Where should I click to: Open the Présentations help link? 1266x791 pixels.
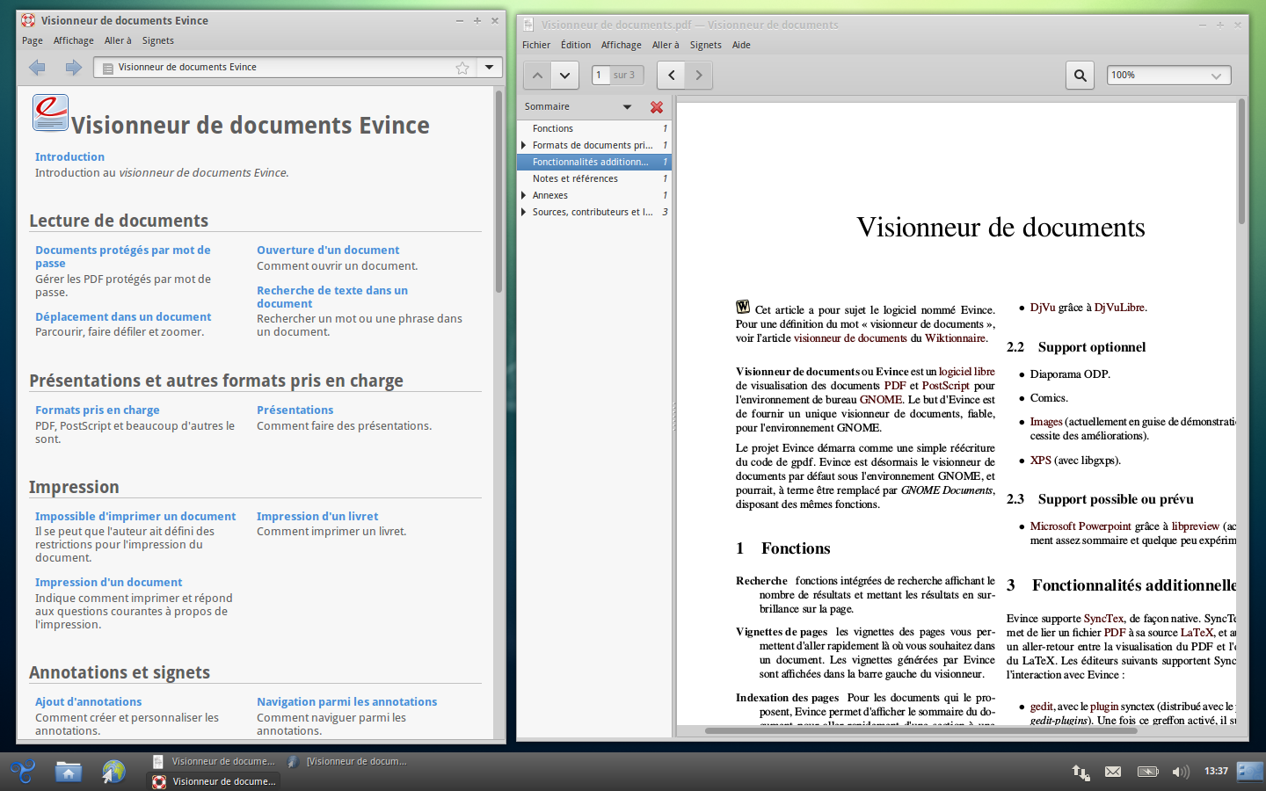click(x=295, y=410)
